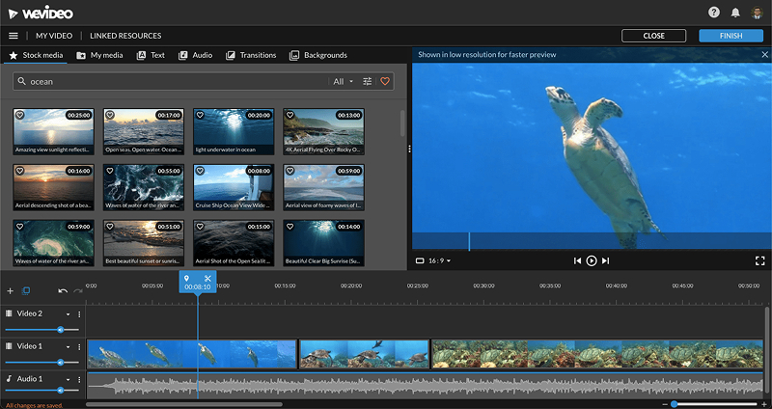
Task: Play the video preview
Action: tap(592, 260)
